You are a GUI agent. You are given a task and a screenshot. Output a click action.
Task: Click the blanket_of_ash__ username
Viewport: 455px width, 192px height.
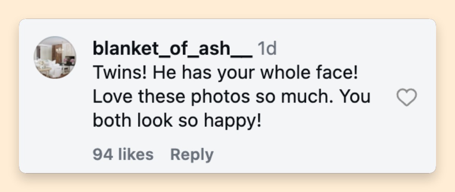coord(173,49)
